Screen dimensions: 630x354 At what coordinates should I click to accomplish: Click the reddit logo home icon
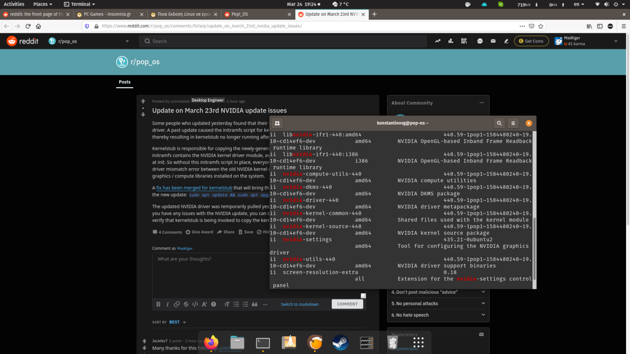point(22,41)
